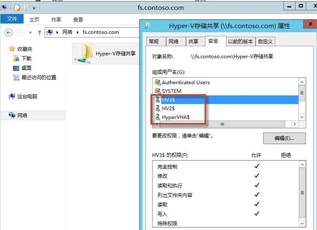The height and width of the screenshot is (230, 317).
Task: Open recent locations dropdown next to navigation arrows
Action: pyautogui.click(x=30, y=33)
